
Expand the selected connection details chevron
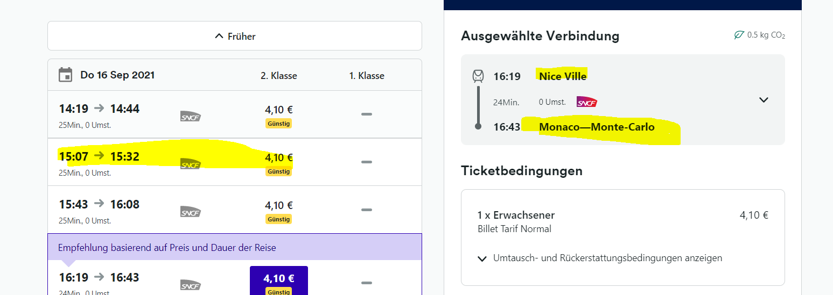click(764, 99)
